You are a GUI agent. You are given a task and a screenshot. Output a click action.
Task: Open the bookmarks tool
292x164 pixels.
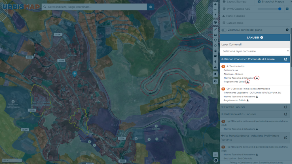[x=215, y=74]
